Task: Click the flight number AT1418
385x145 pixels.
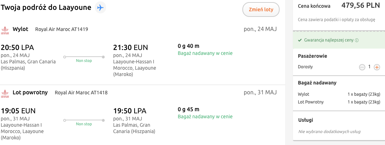Action: [99, 93]
